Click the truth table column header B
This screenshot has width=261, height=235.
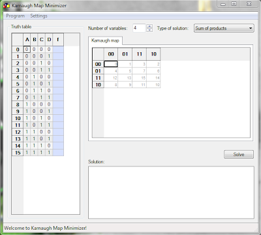(x=34, y=40)
